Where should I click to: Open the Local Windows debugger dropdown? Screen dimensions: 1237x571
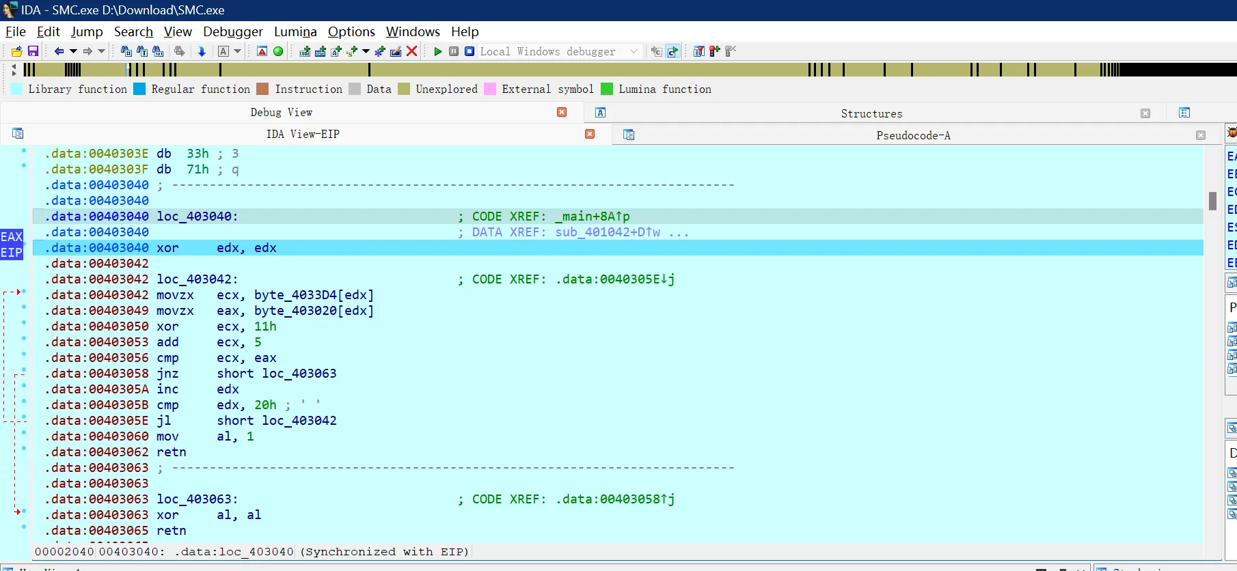[x=634, y=51]
